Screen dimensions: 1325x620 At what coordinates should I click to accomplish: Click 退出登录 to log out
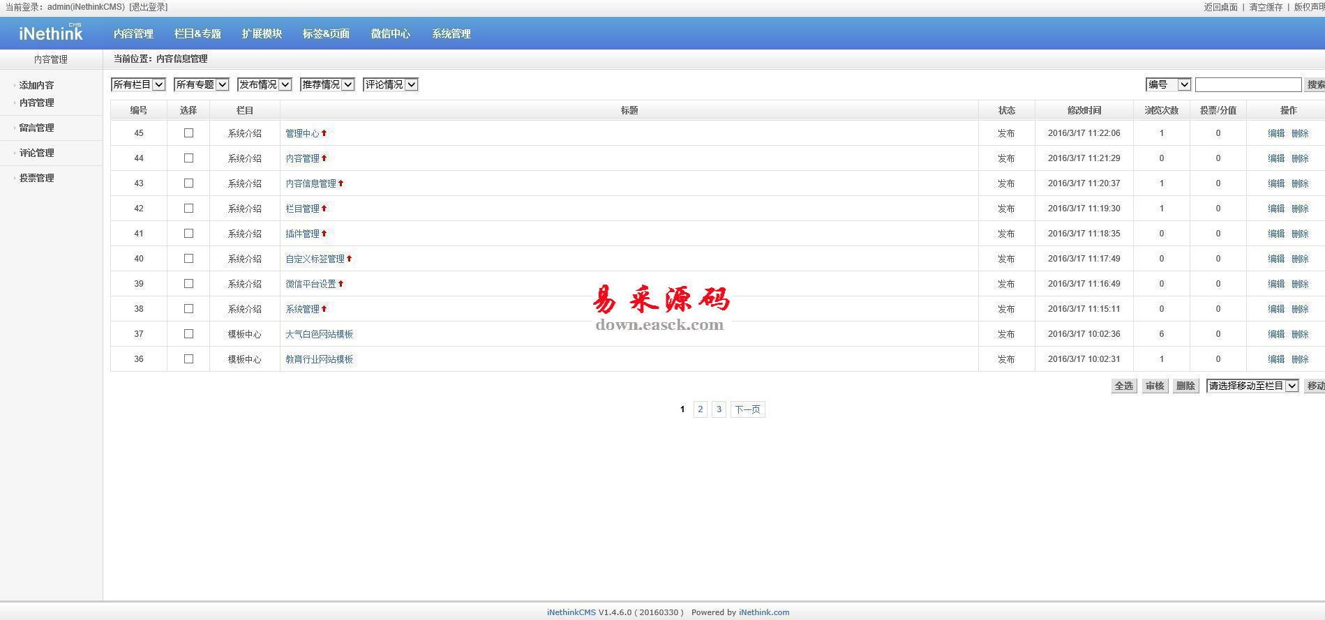point(149,7)
